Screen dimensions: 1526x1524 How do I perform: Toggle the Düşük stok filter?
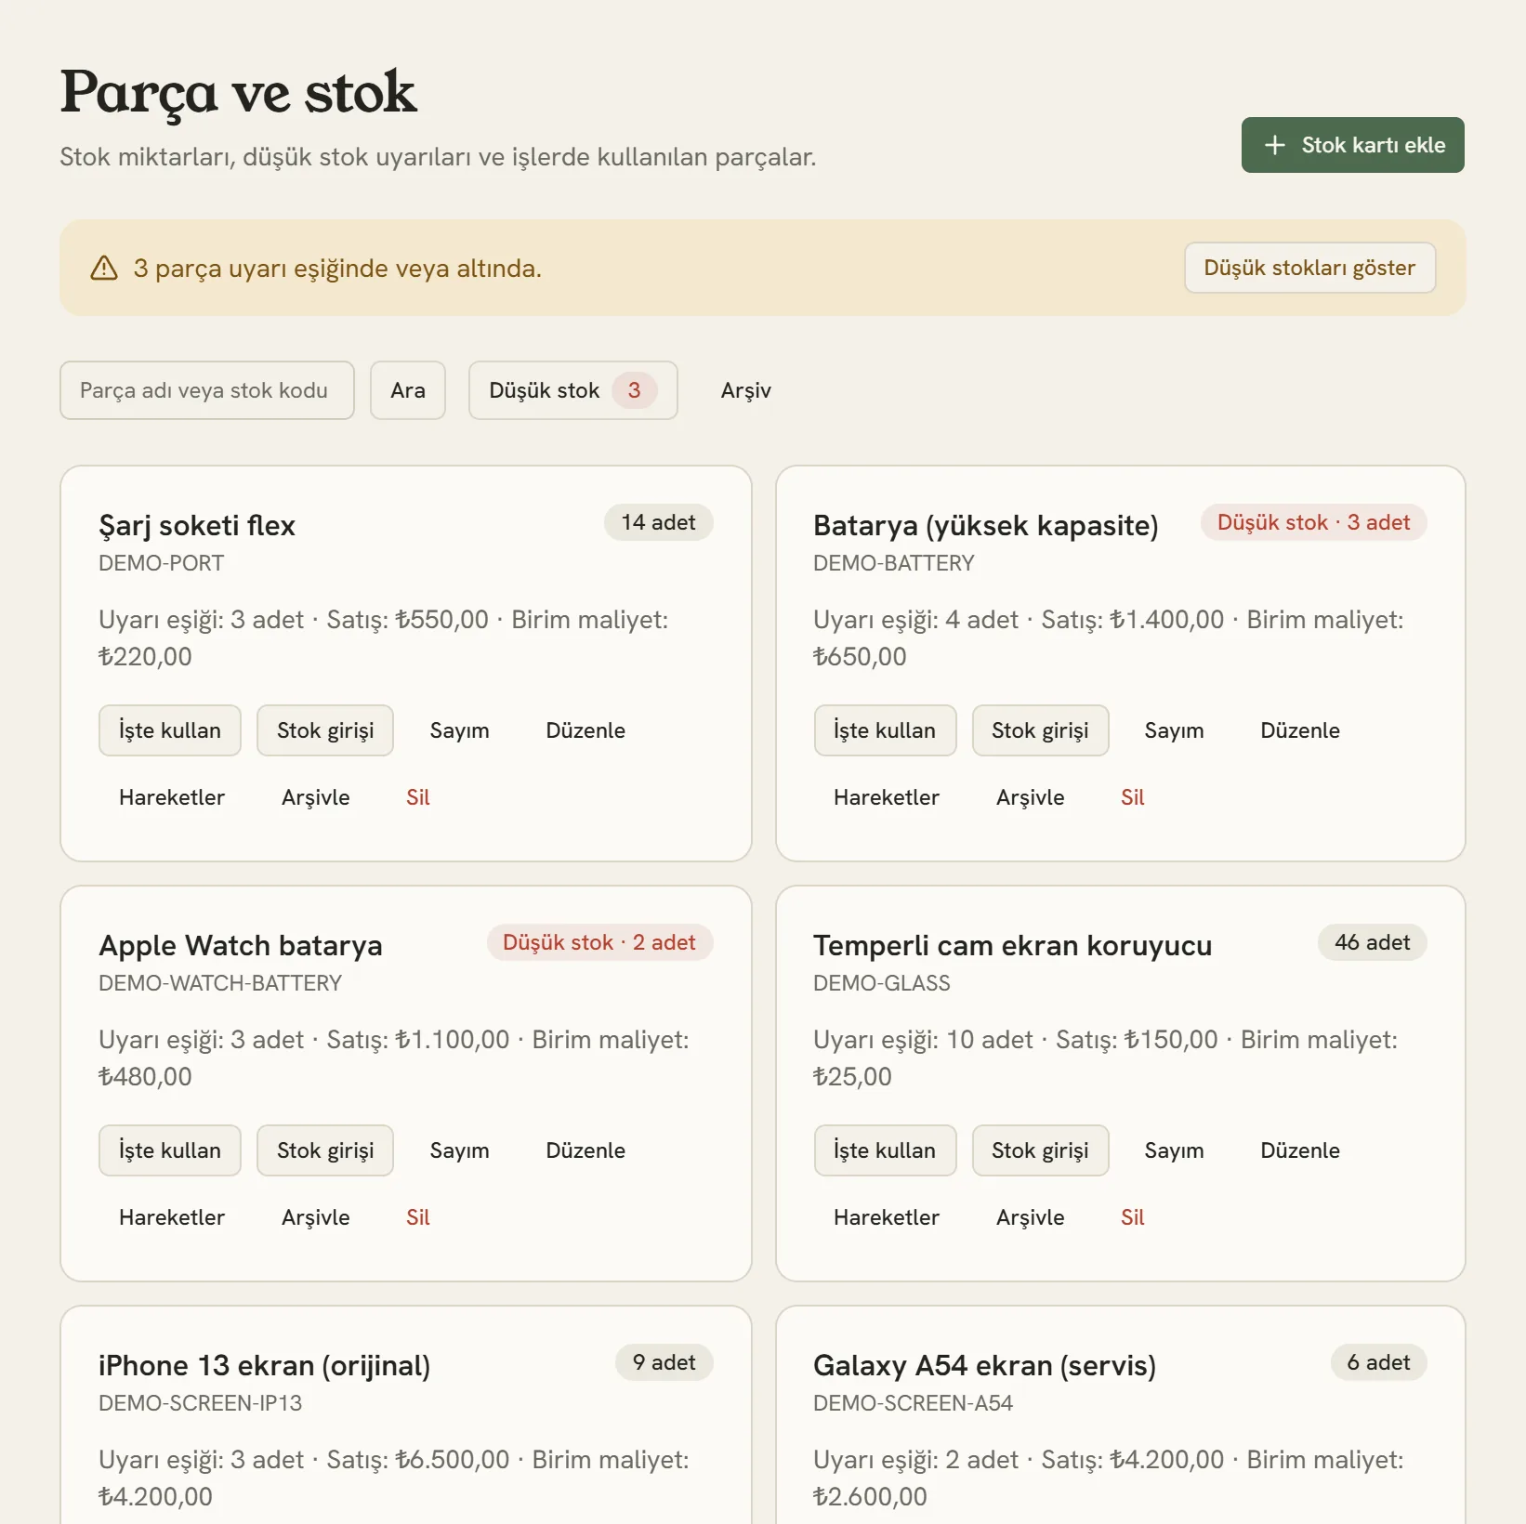[x=572, y=390]
